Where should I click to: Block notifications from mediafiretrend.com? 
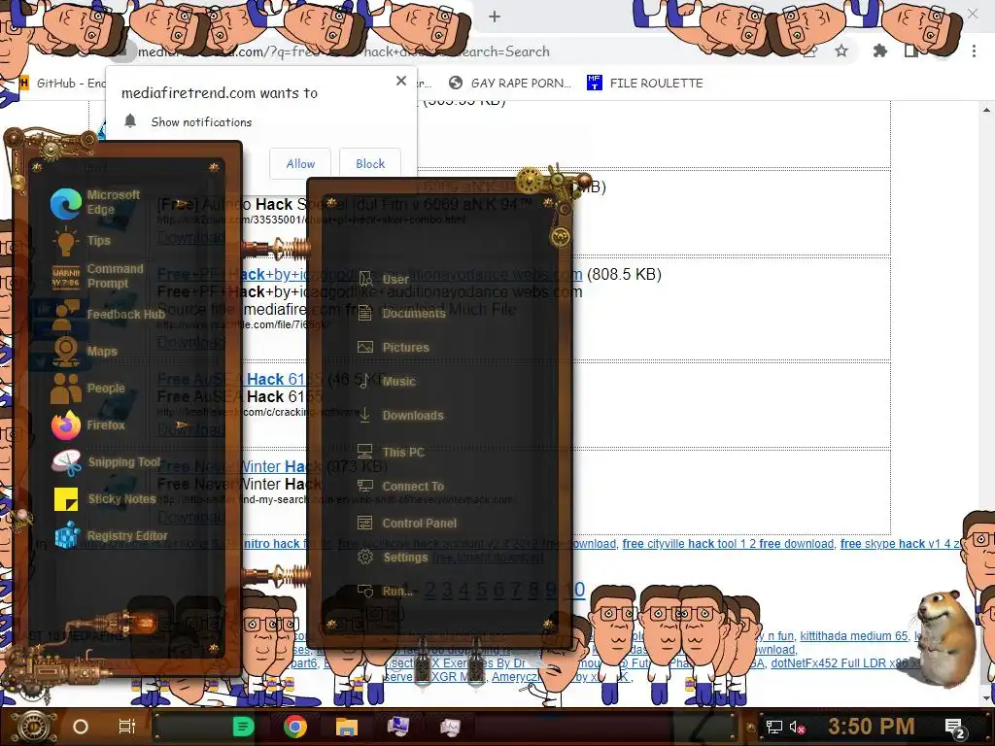pyautogui.click(x=370, y=163)
